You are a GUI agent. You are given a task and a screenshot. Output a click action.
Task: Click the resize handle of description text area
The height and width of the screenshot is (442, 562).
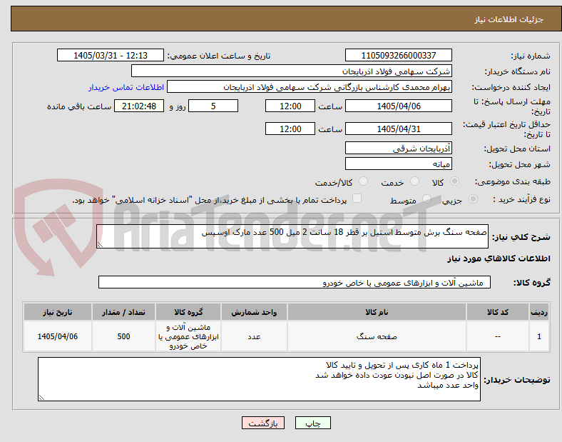[100, 245]
